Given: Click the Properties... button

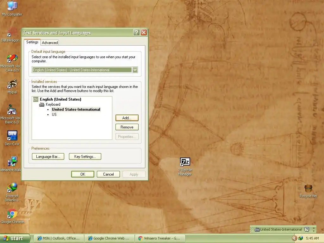Looking at the screenshot, I should click(x=127, y=137).
